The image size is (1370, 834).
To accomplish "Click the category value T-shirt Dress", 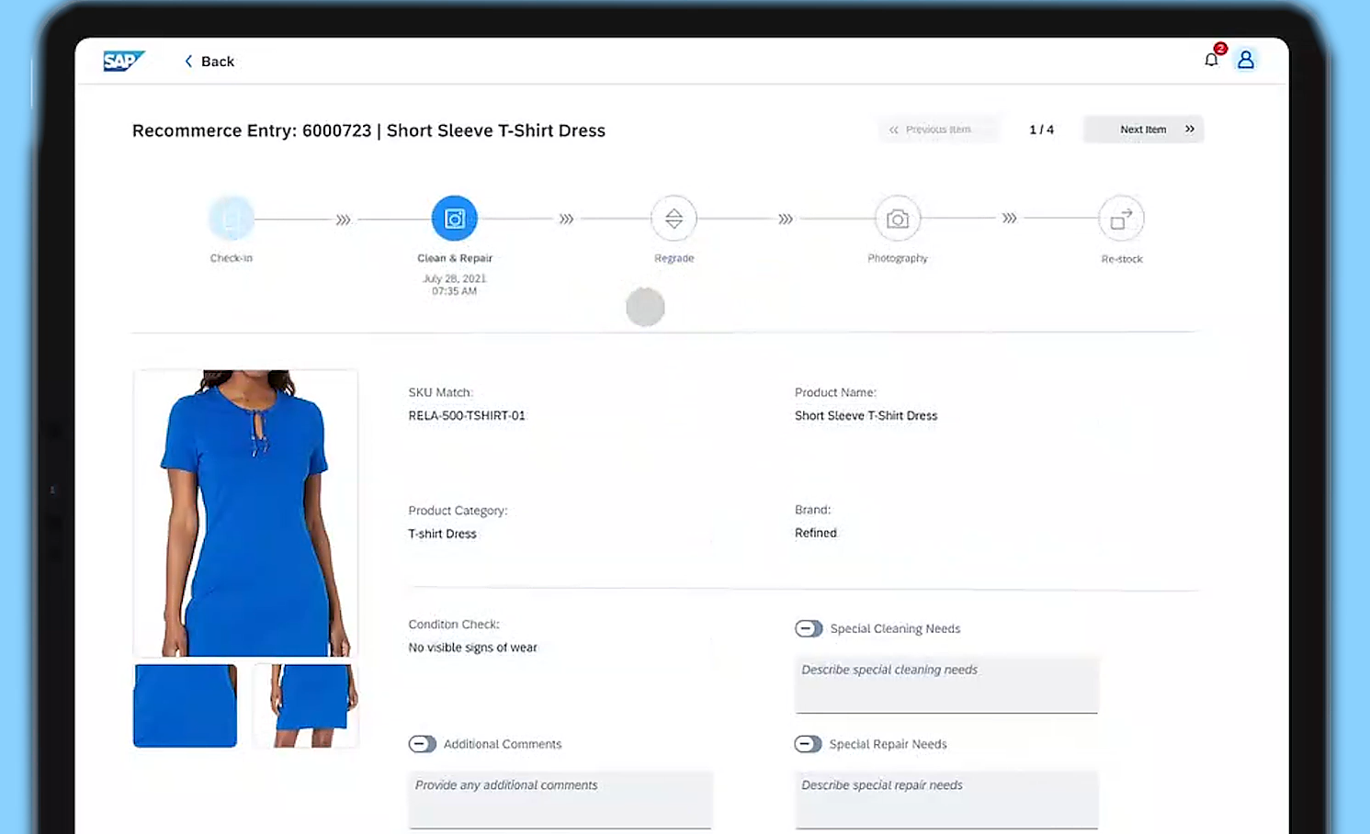I will [442, 534].
